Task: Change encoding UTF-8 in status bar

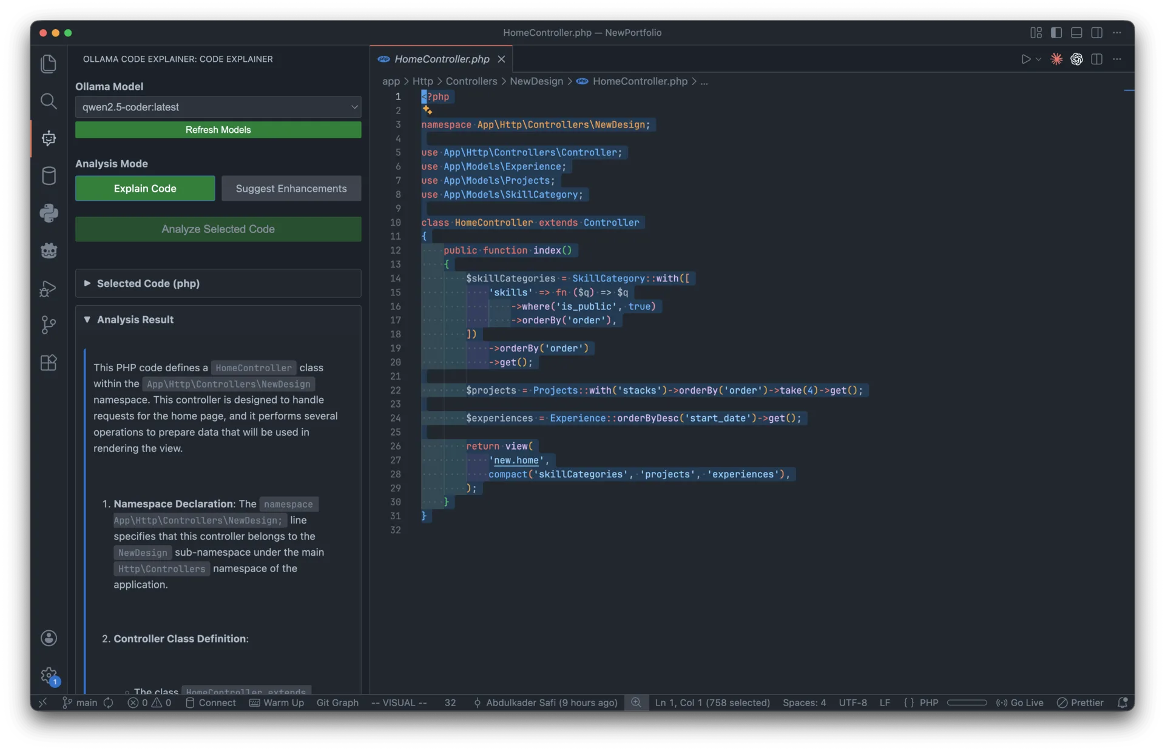Action: [x=853, y=702]
